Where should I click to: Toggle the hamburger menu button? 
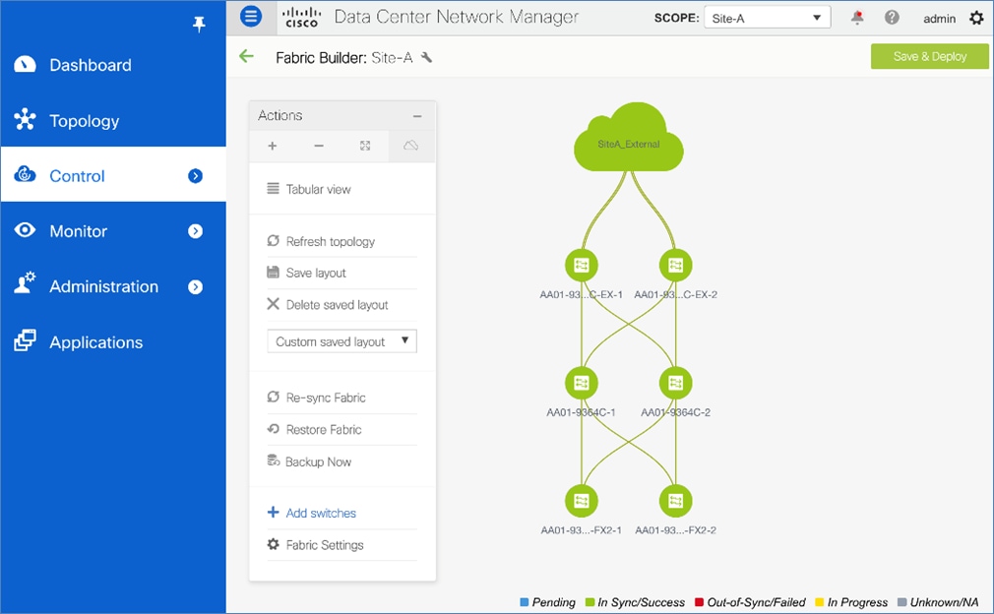pyautogui.click(x=251, y=16)
